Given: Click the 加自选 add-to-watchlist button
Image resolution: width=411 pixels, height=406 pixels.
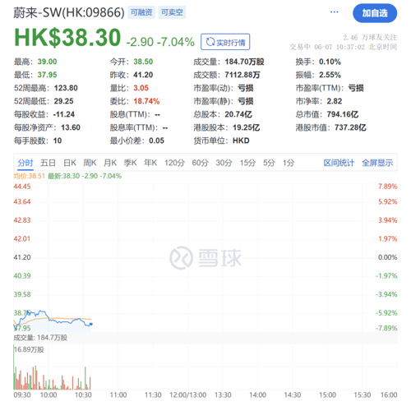Looking at the screenshot, I should [x=375, y=13].
